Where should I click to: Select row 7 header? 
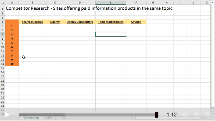(2, 35)
